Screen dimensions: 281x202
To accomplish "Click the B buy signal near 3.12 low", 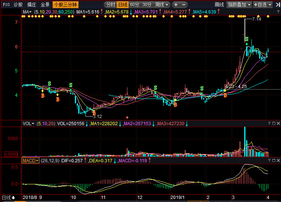I will pyautogui.click(x=94, y=112).
